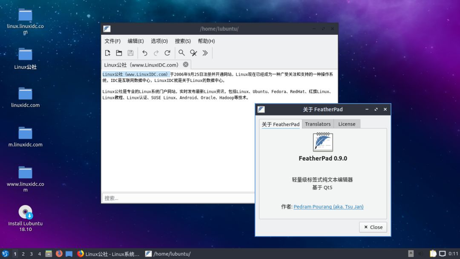Open the 帮助(H) menu
The height and width of the screenshot is (259, 460).
point(206,41)
